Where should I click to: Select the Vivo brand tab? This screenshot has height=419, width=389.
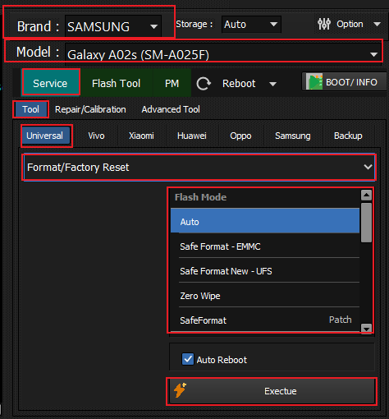coord(96,136)
